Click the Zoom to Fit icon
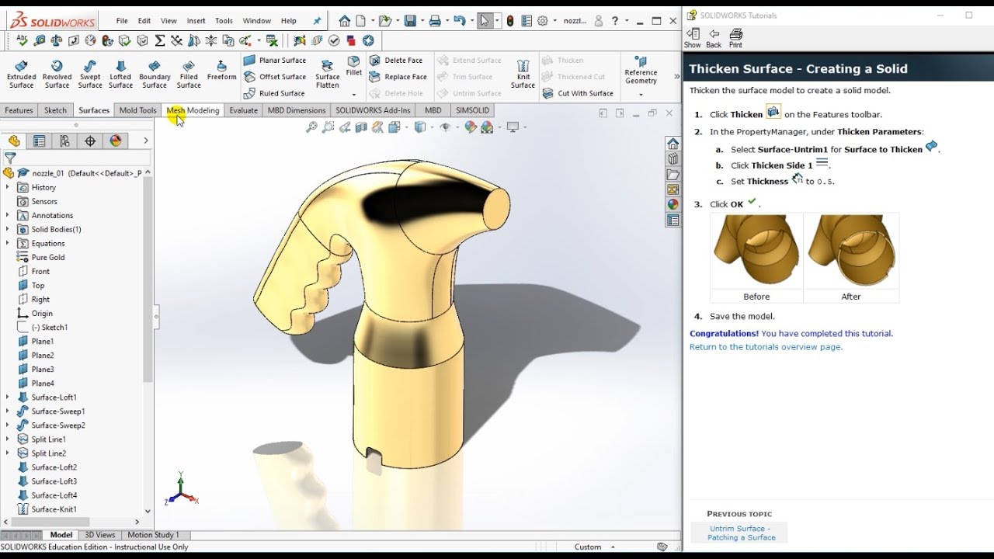 pos(311,127)
